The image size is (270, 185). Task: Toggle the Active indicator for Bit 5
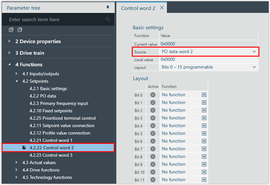coord(153,134)
